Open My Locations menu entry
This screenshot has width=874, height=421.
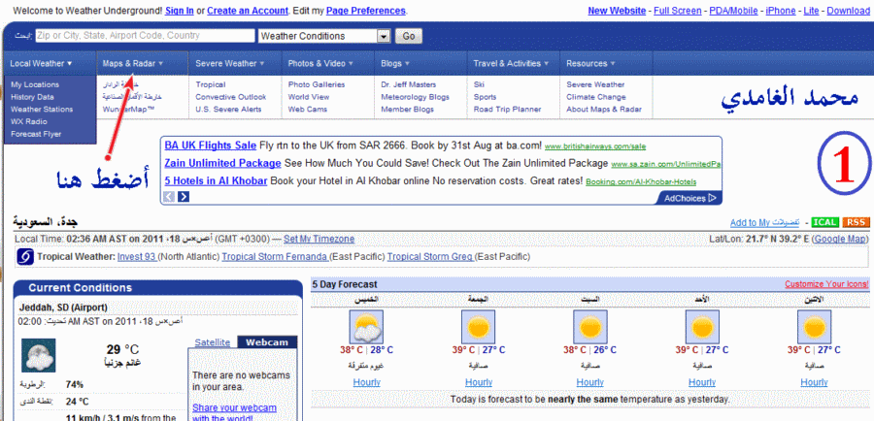coord(35,84)
